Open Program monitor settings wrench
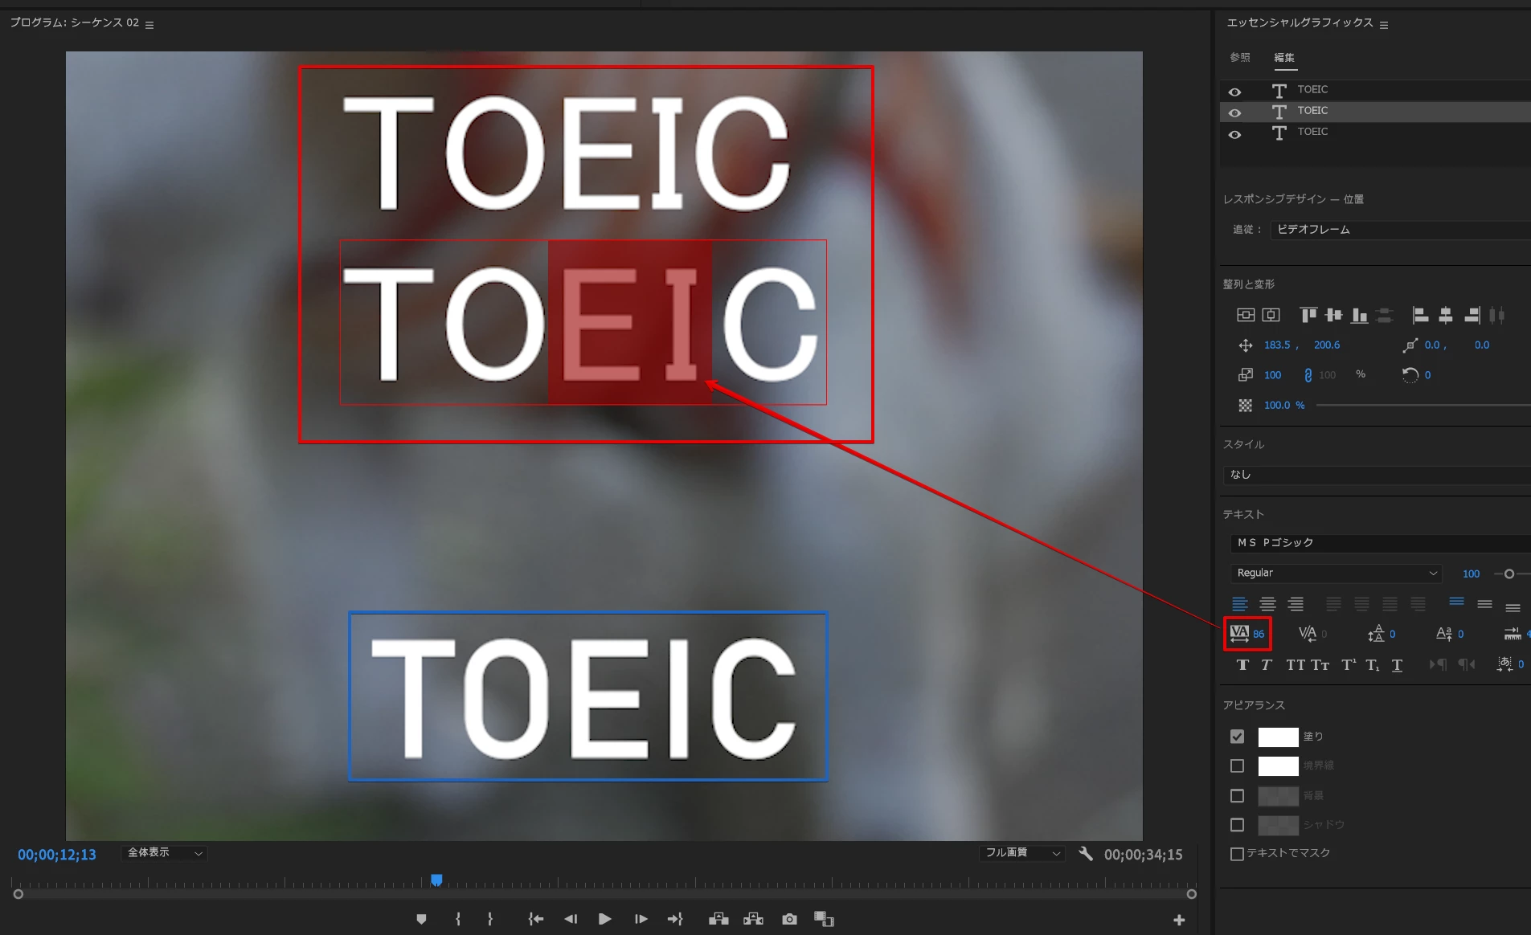This screenshot has height=935, width=1531. 1086,854
